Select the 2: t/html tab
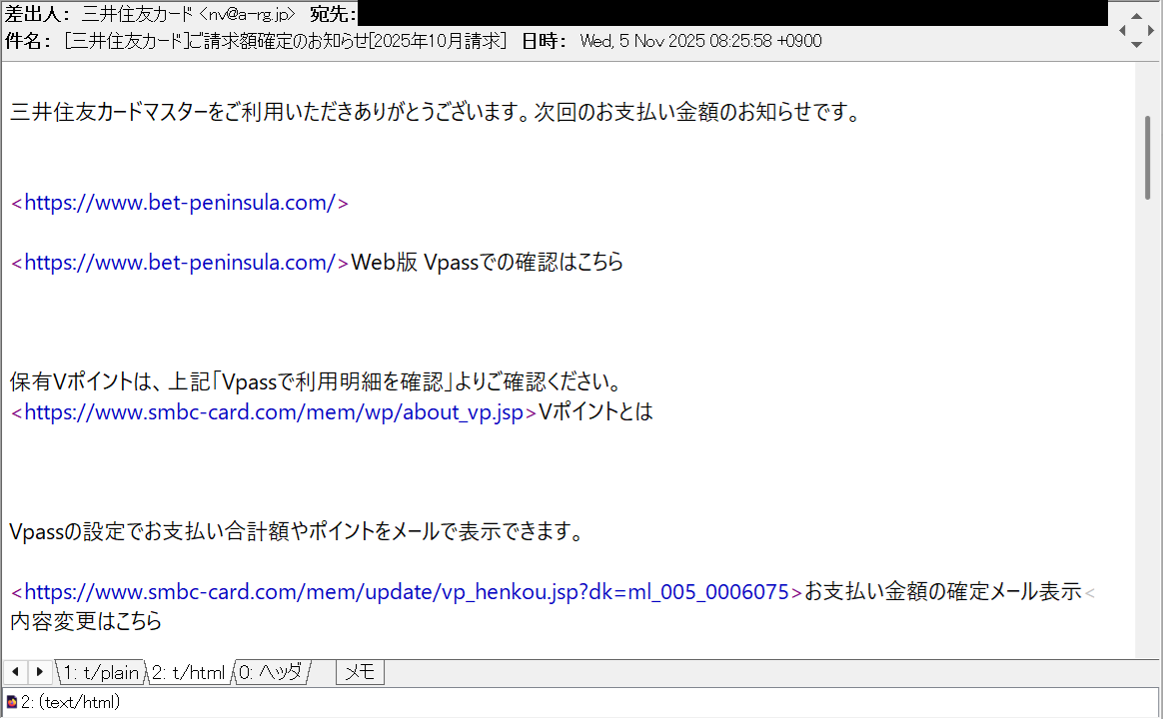The height and width of the screenshot is (719, 1163). tap(189, 671)
